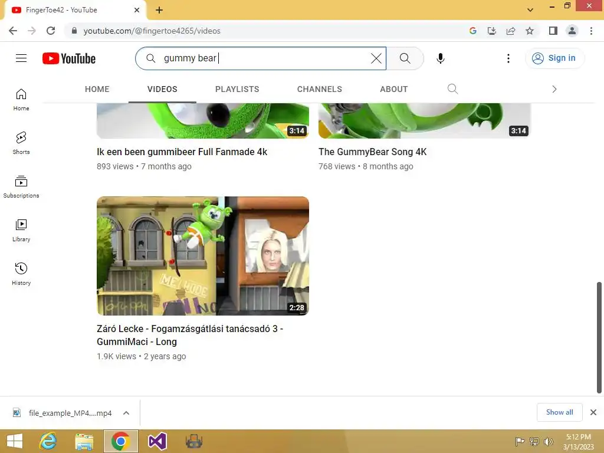The height and width of the screenshot is (453, 604).
Task: Select the VIDEOS tab
Action: [x=162, y=90]
